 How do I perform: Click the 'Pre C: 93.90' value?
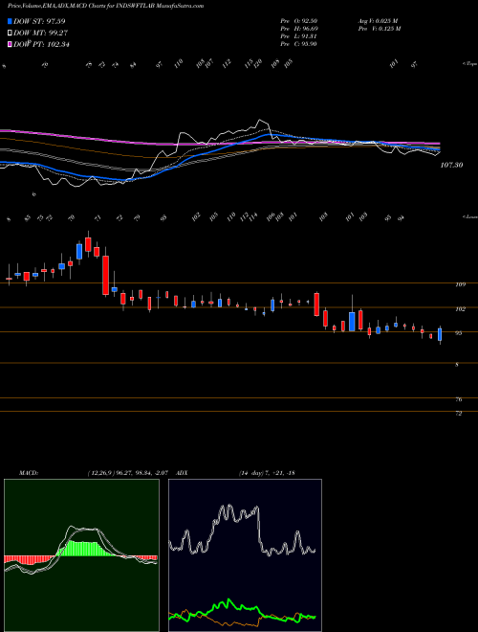click(299, 44)
